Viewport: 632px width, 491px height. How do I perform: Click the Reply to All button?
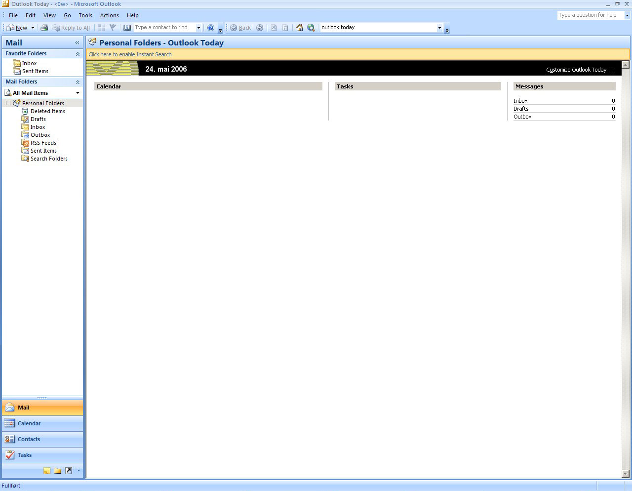point(71,28)
